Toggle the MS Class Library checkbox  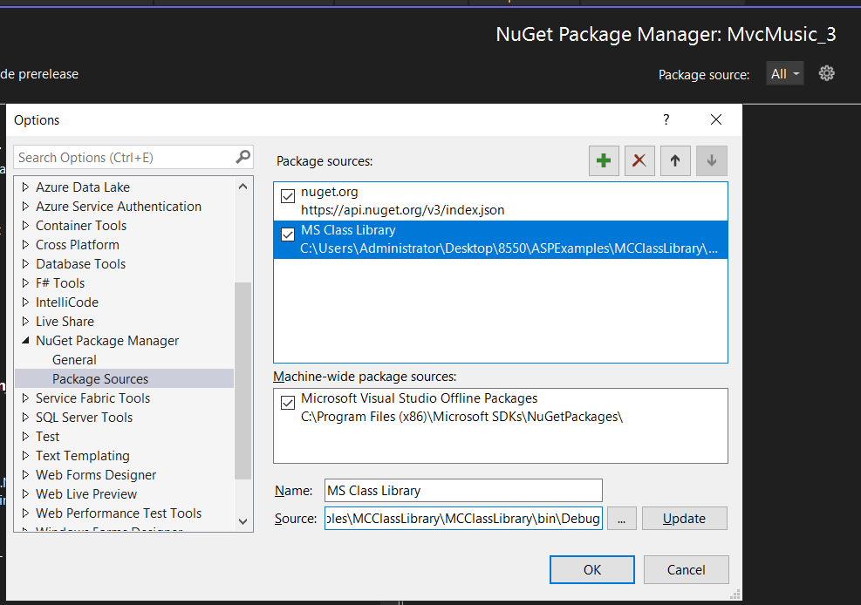pos(288,235)
